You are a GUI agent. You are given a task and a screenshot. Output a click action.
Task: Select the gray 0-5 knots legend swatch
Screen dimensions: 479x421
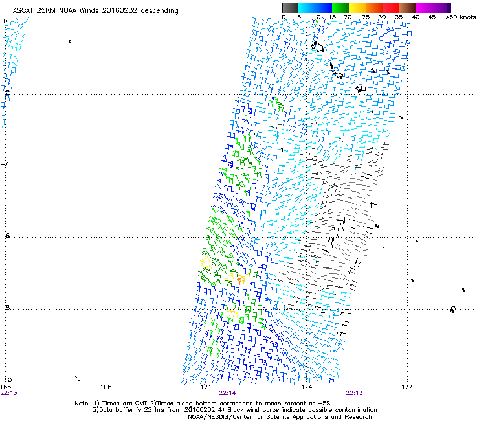290,8
